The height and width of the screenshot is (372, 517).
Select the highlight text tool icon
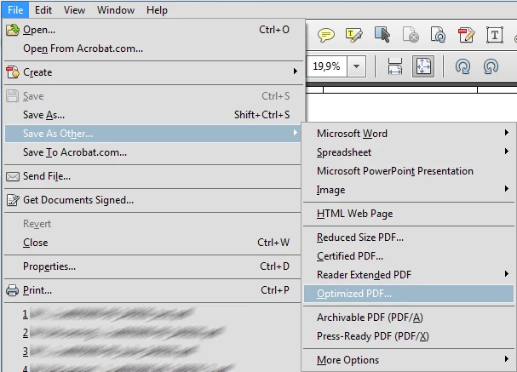coord(354,35)
